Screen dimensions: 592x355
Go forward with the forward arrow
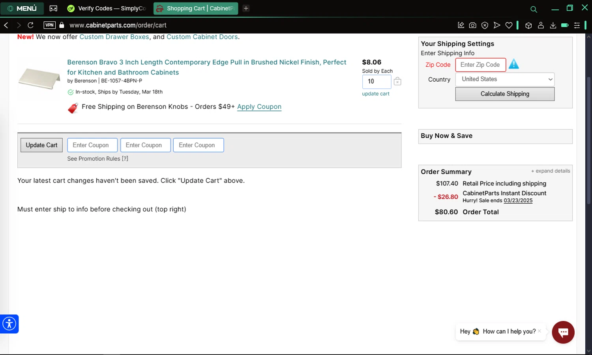click(19, 25)
